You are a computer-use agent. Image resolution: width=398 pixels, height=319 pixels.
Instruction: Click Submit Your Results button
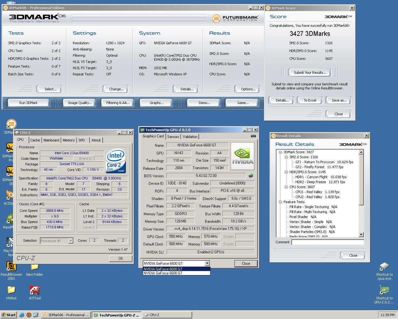coord(310,73)
